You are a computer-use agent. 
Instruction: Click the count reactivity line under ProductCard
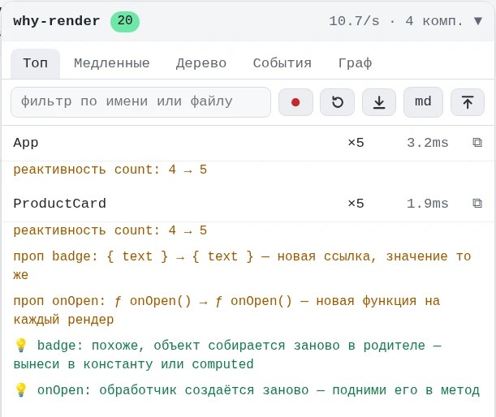coord(110,230)
